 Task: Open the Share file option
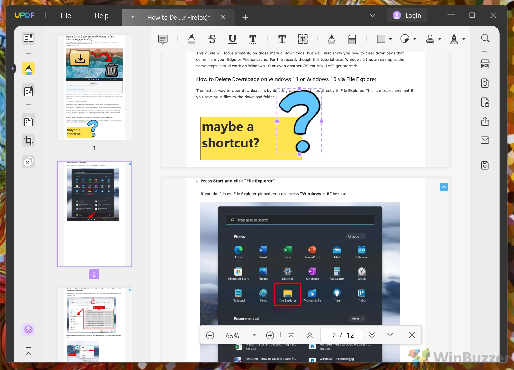tap(485, 121)
